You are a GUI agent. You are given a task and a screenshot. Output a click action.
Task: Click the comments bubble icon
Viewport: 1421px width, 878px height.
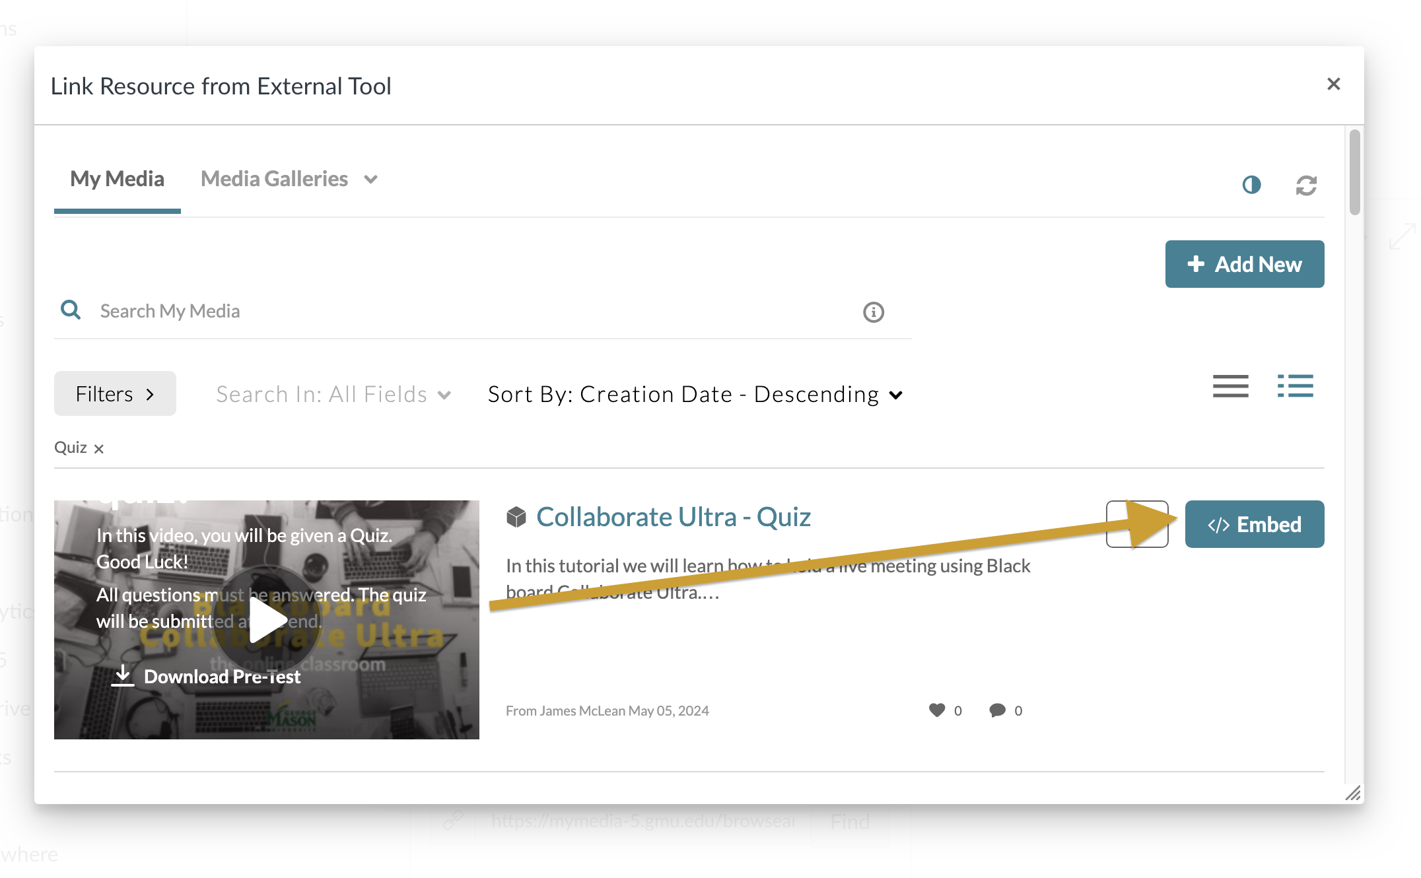[997, 710]
